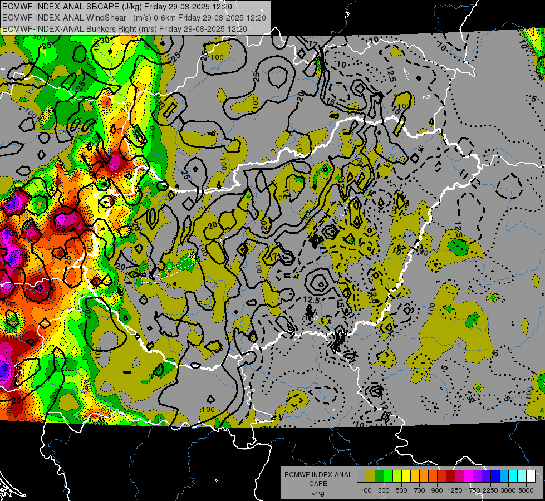This screenshot has width=545, height=501.
Task: Click the legend tick value 100
Action: pos(366,490)
